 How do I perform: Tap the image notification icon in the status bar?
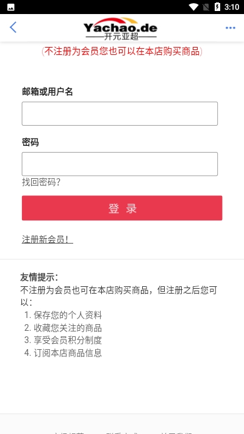11,7
